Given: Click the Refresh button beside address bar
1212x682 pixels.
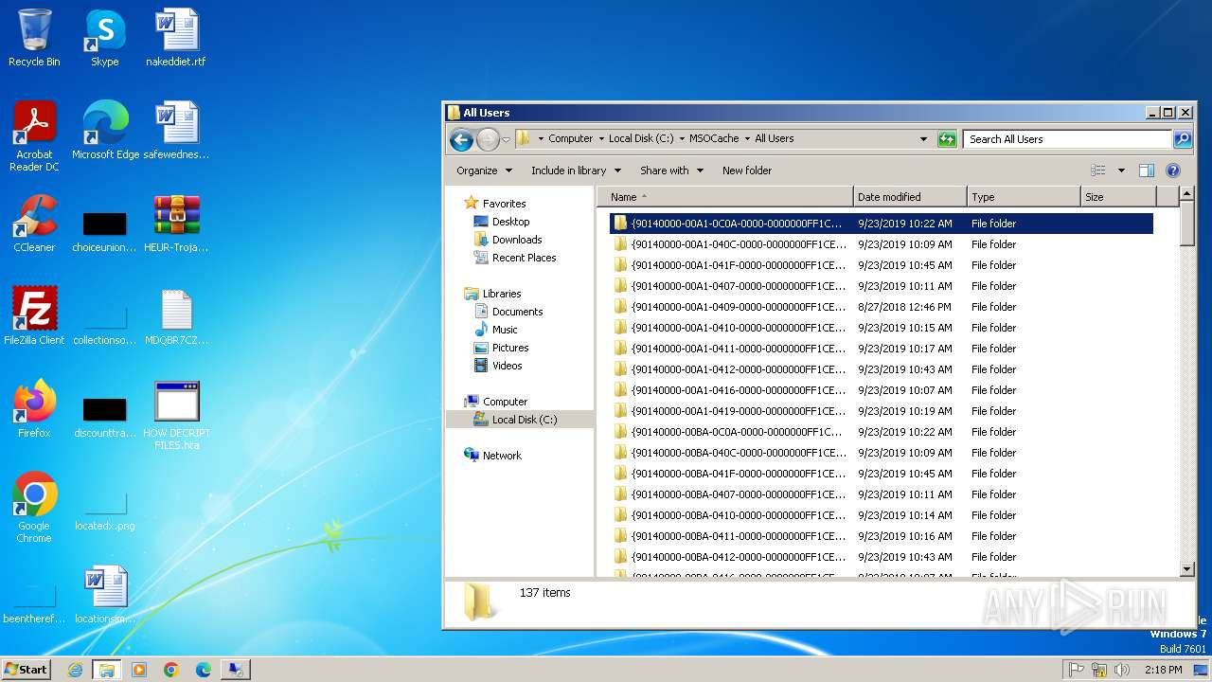Looking at the screenshot, I should click(947, 139).
